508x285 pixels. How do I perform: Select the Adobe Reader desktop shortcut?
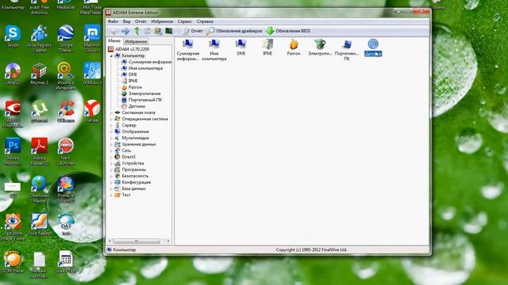click(x=39, y=151)
